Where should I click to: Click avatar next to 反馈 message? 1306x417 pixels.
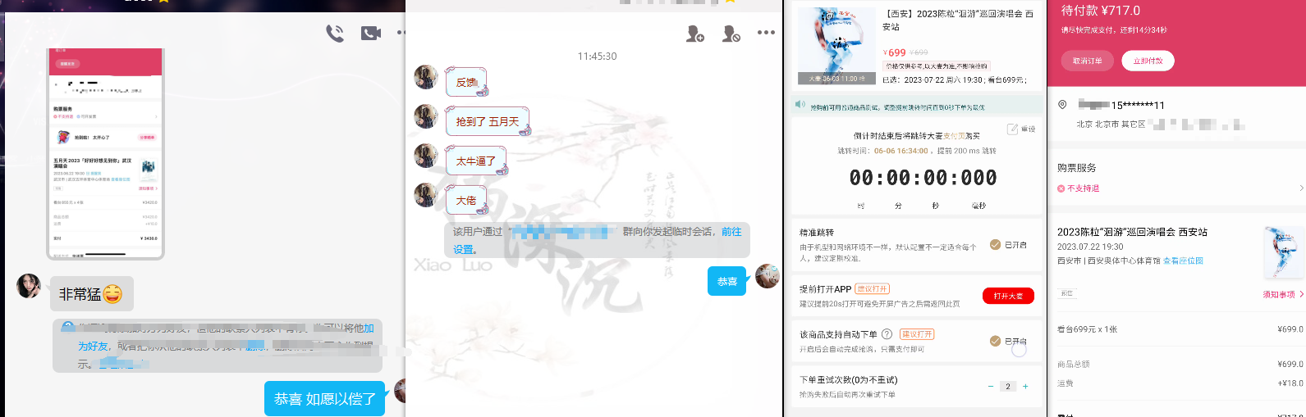point(426,77)
